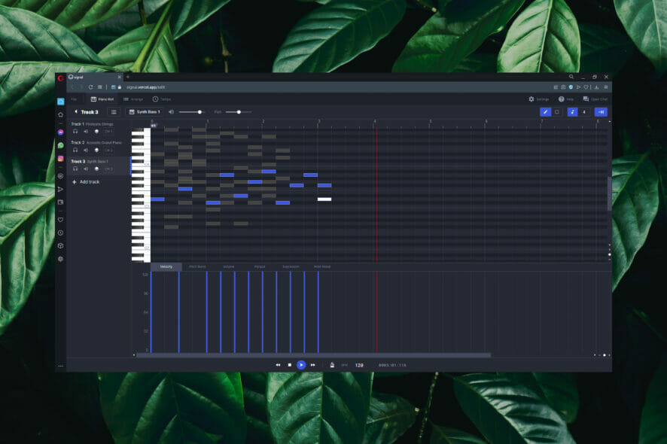Select the Velocity control tab
The height and width of the screenshot is (444, 667).
click(x=166, y=266)
